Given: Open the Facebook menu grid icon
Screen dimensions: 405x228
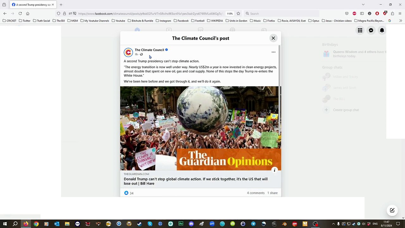Looking at the screenshot, I should (x=360, y=30).
